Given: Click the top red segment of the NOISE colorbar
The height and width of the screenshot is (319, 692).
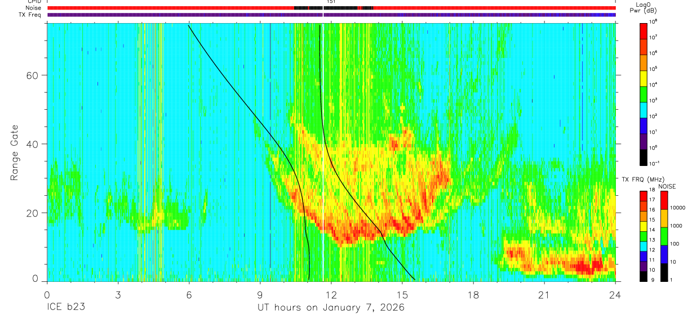Looking at the screenshot, I should pos(664,200).
